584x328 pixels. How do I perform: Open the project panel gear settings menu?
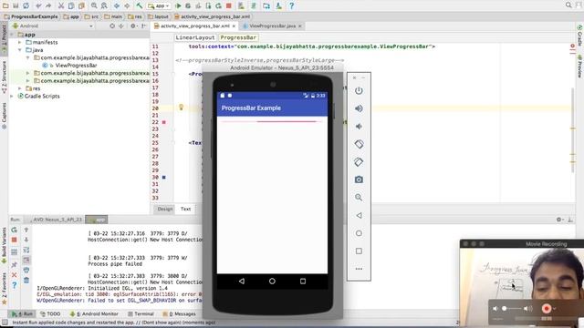133,26
